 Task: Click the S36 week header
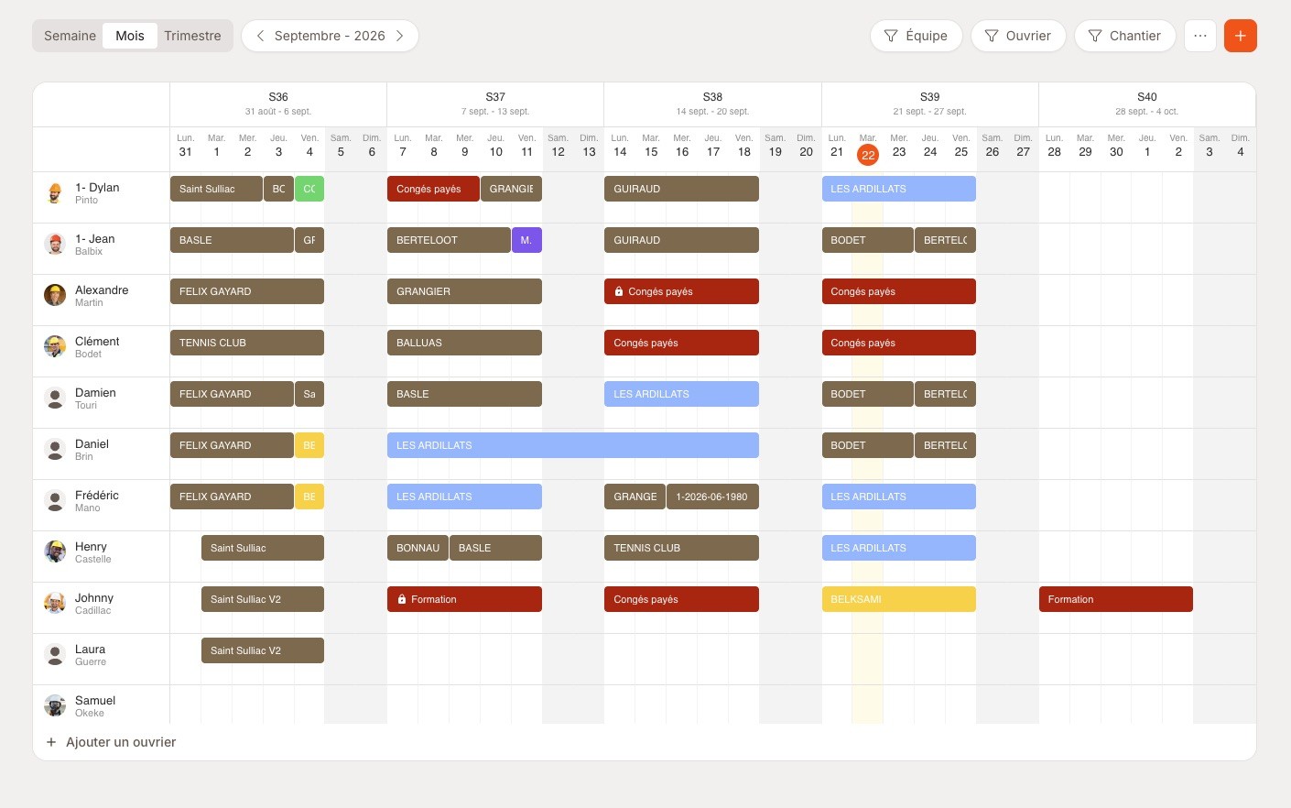278,104
